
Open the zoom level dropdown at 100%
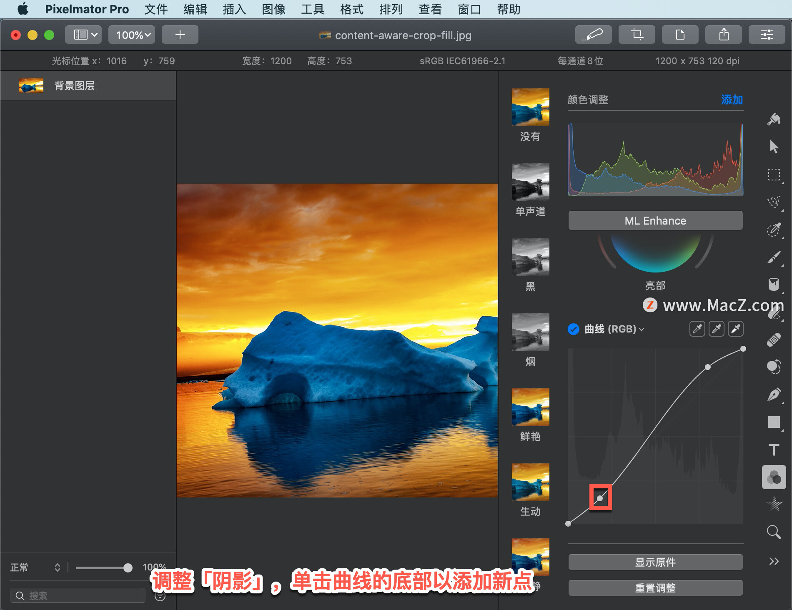pyautogui.click(x=131, y=35)
